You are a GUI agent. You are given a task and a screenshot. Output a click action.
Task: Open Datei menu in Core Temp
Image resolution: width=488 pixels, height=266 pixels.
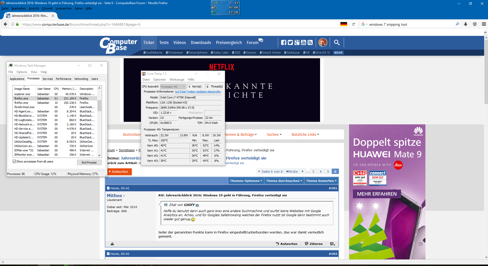pos(146,80)
